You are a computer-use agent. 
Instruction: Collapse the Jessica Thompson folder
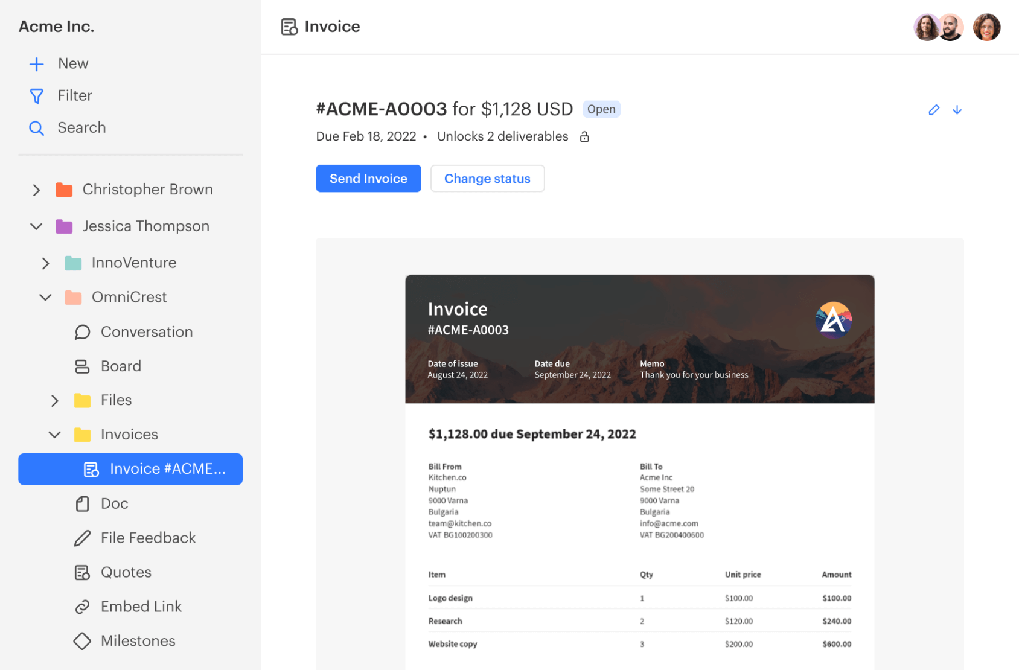point(36,226)
